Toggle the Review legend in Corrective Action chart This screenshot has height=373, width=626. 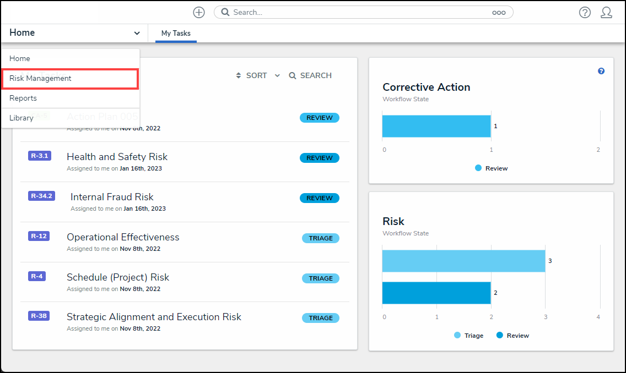492,168
